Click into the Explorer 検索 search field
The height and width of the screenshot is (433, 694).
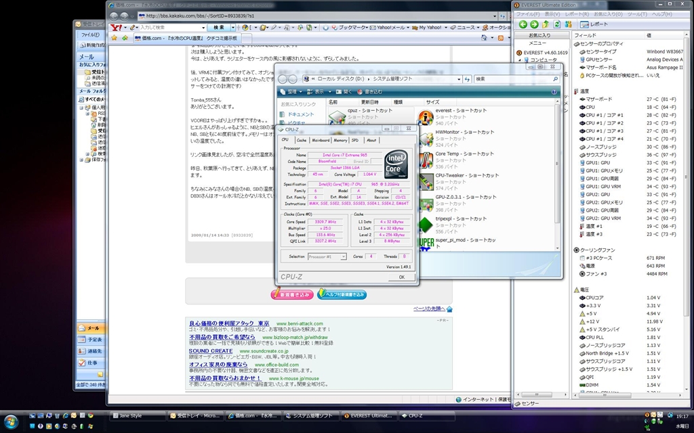click(512, 79)
